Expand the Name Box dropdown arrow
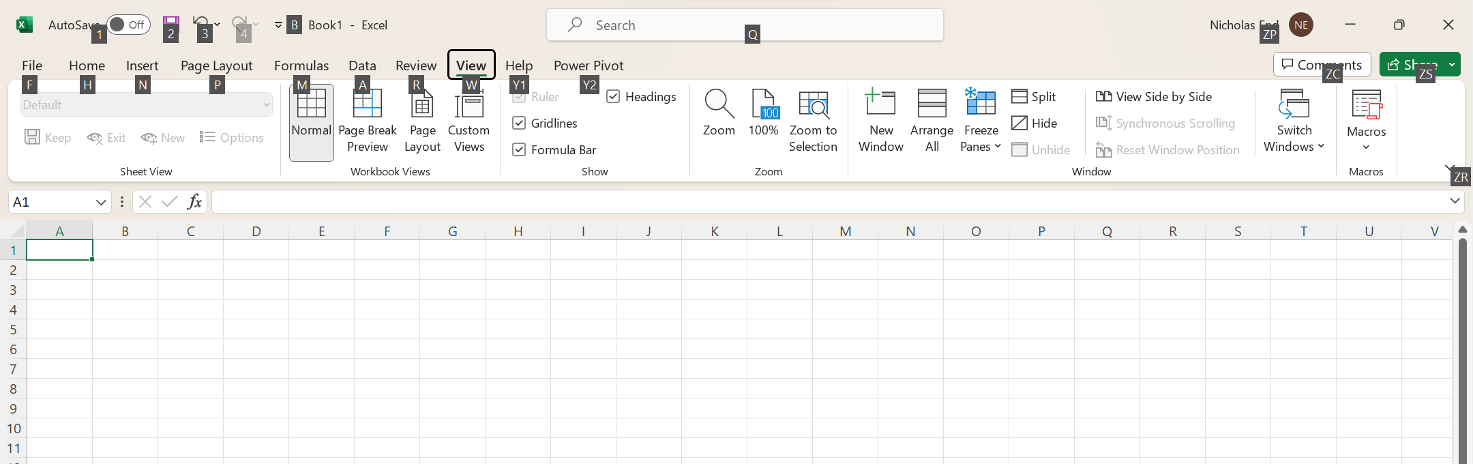 click(x=101, y=202)
